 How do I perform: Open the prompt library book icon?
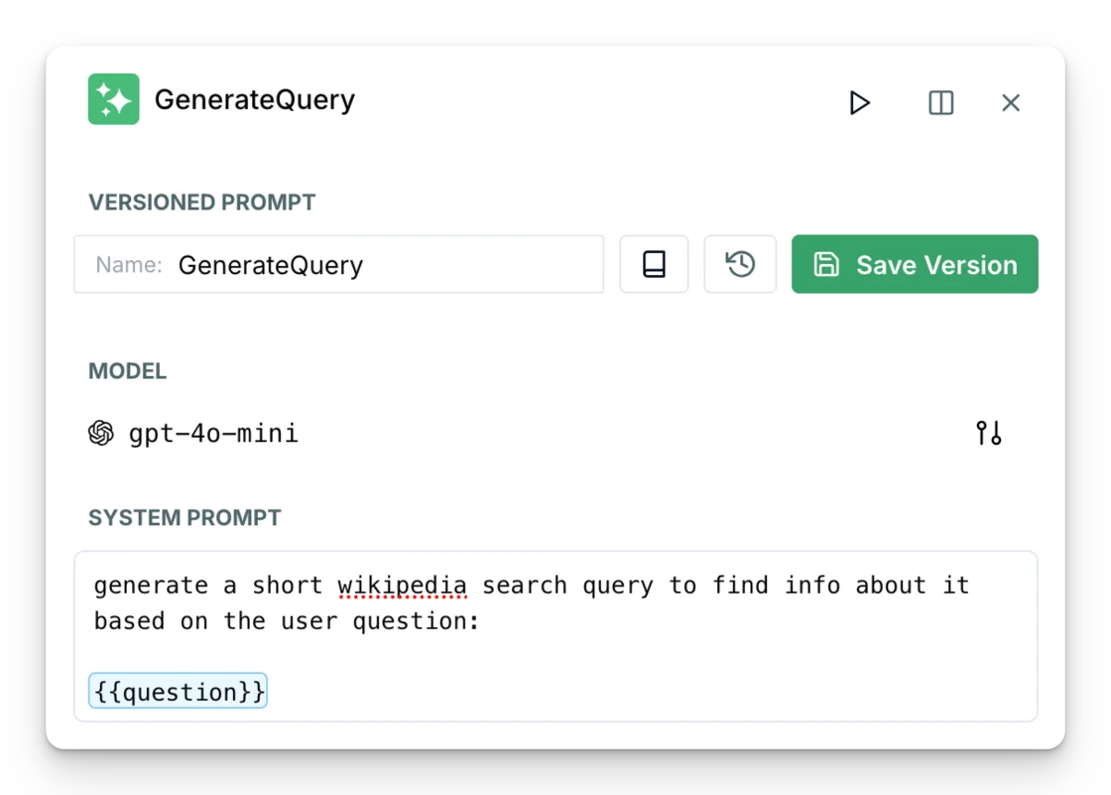[x=654, y=264]
